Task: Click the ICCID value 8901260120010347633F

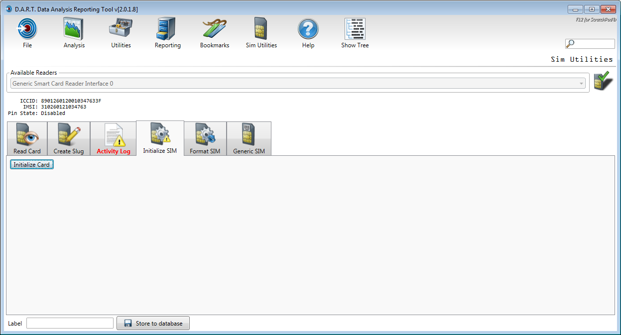Action: (x=71, y=101)
